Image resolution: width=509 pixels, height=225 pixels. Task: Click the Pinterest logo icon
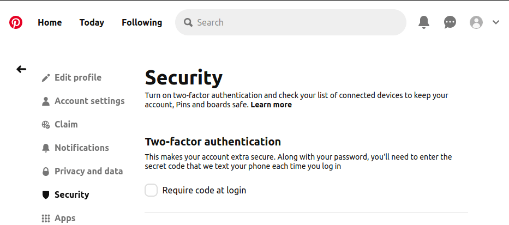coord(16,22)
